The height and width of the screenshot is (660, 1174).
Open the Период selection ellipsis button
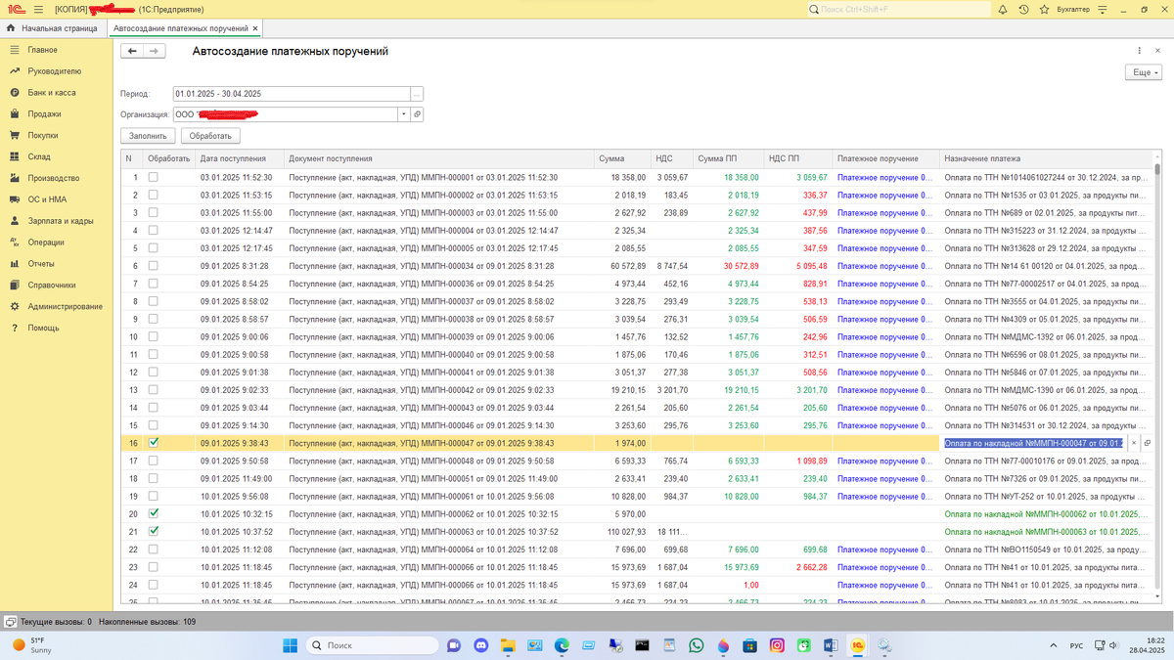(x=417, y=94)
